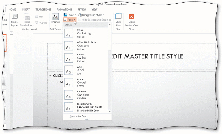Select the Corbel theme font preview
This screenshot has height=134, width=222.
tap(69, 82)
